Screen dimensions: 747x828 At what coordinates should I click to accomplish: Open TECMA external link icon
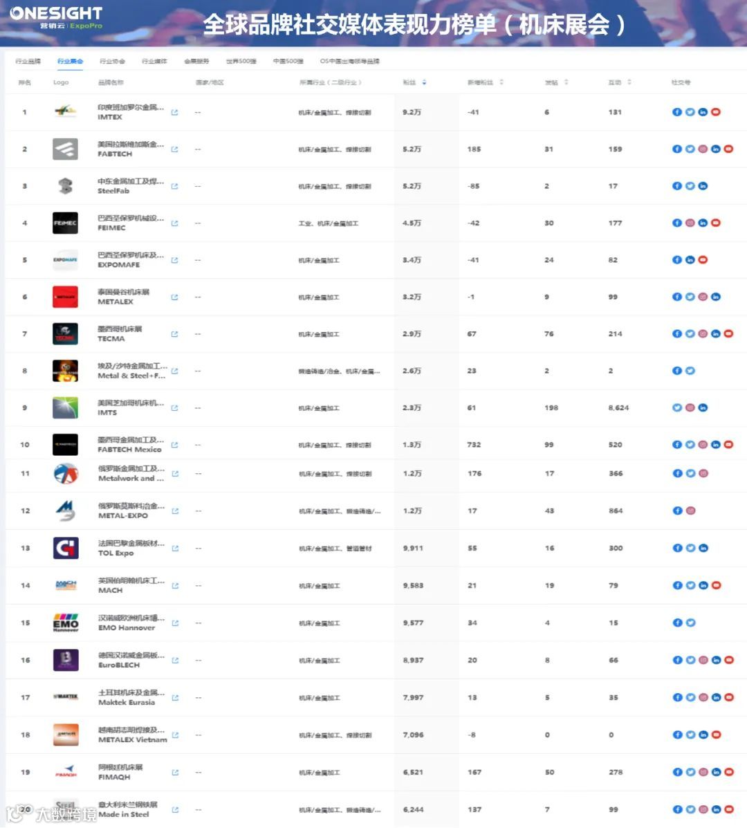(175, 333)
